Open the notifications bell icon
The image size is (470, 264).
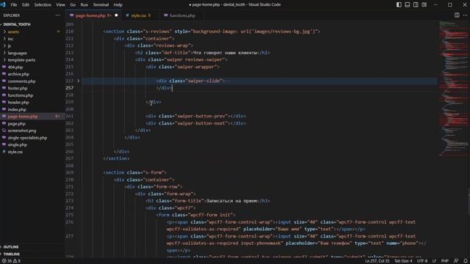click(466, 261)
